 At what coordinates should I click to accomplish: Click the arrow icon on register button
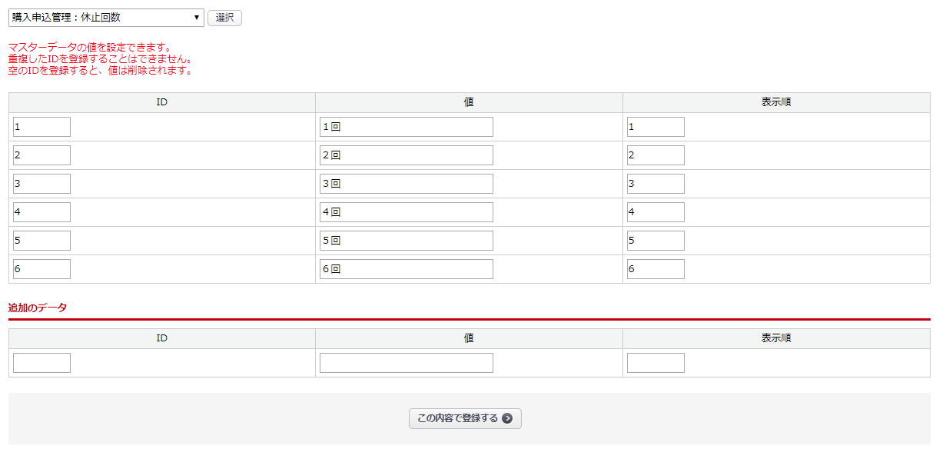pos(507,418)
